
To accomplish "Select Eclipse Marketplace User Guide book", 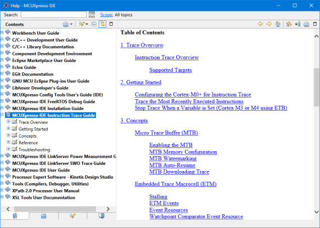I will [44, 60].
